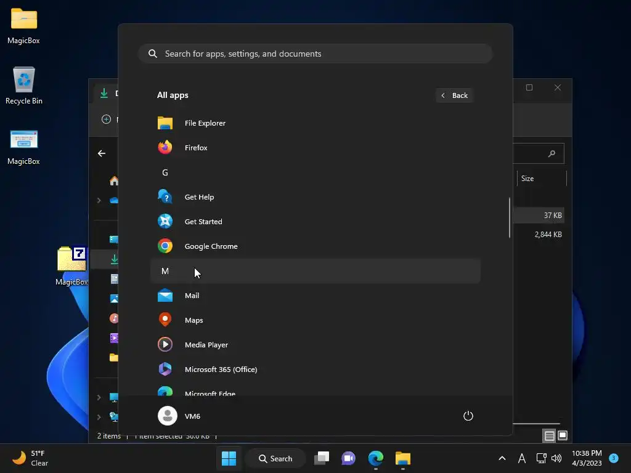
Task: Launch Media Player
Action: pos(315,345)
